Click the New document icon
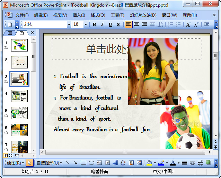This screenshot has width=221, height=178. pos(10,25)
